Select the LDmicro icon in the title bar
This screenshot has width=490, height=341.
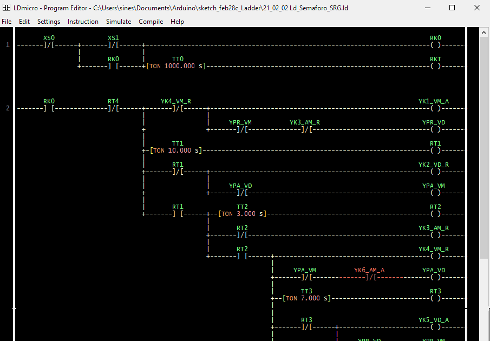(x=6, y=8)
